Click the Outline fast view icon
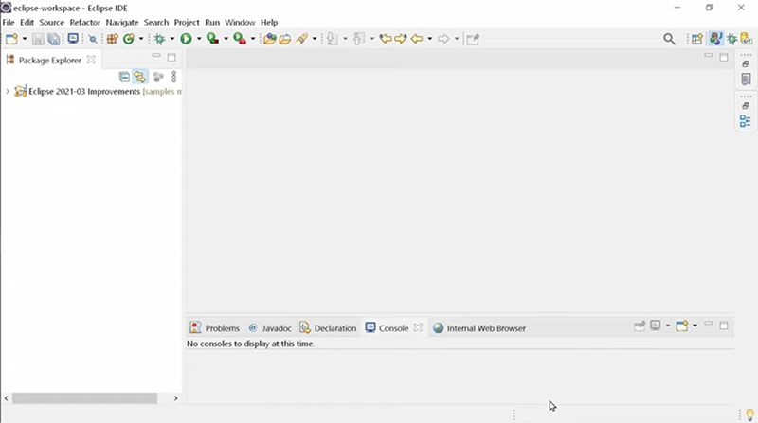Image resolution: width=758 pixels, height=423 pixels. [x=746, y=121]
